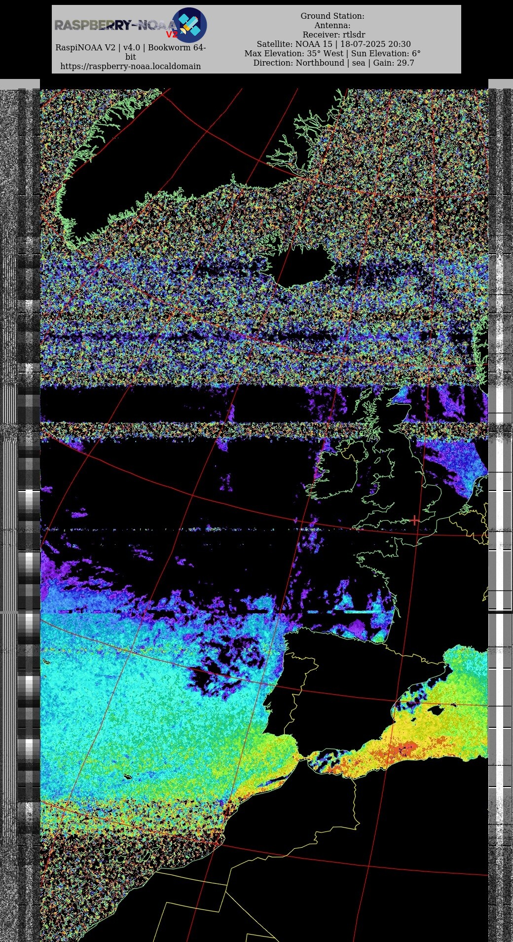Viewport: 513px width, 942px height.
Task: Click the 'Receiver: rtlsdr' text
Action: [334, 35]
